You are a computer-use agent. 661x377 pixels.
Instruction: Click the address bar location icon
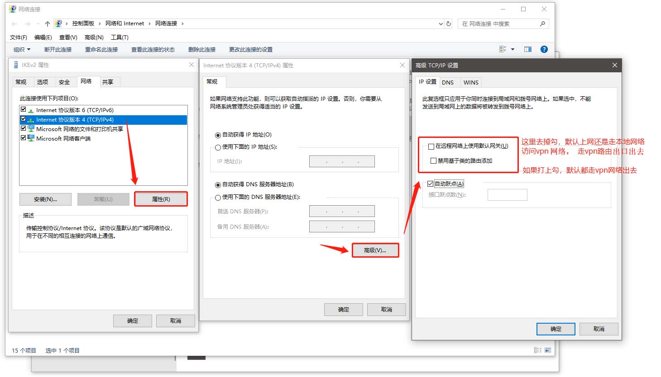tap(58, 24)
